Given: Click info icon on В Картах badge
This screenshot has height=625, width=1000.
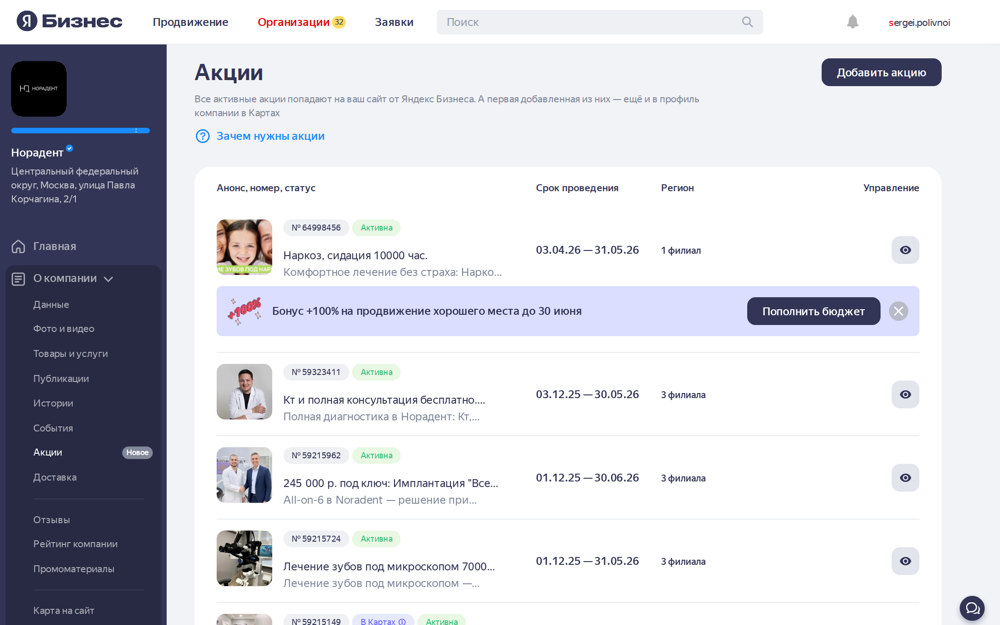Looking at the screenshot, I should pyautogui.click(x=402, y=621).
